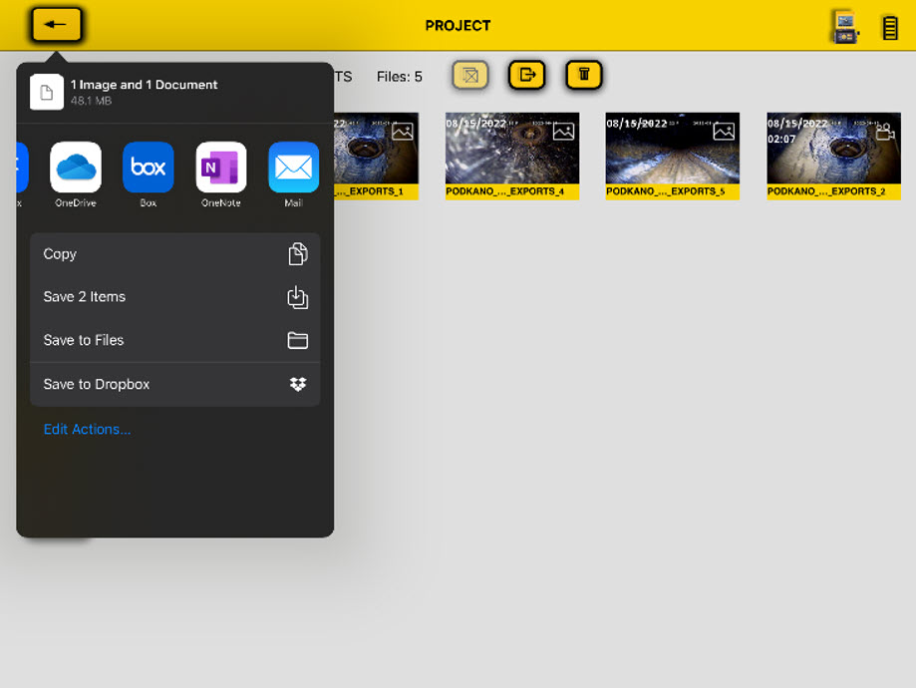The width and height of the screenshot is (916, 688).
Task: Go back using the arrow button
Action: pyautogui.click(x=56, y=25)
